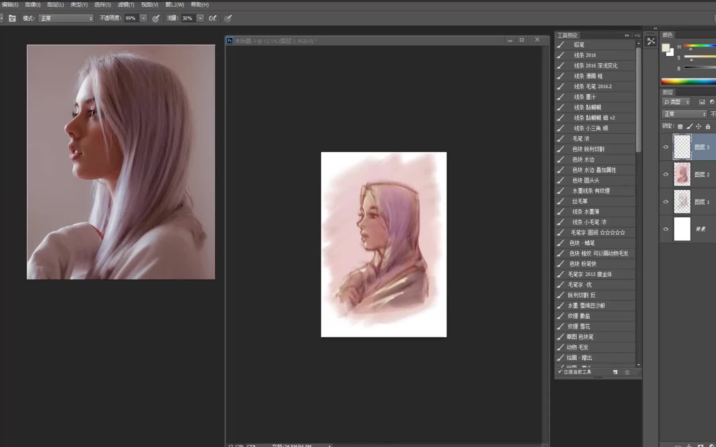Image resolution: width=716 pixels, height=447 pixels.
Task: Select preset 水墨线条 有纹理
Action: [595, 191]
